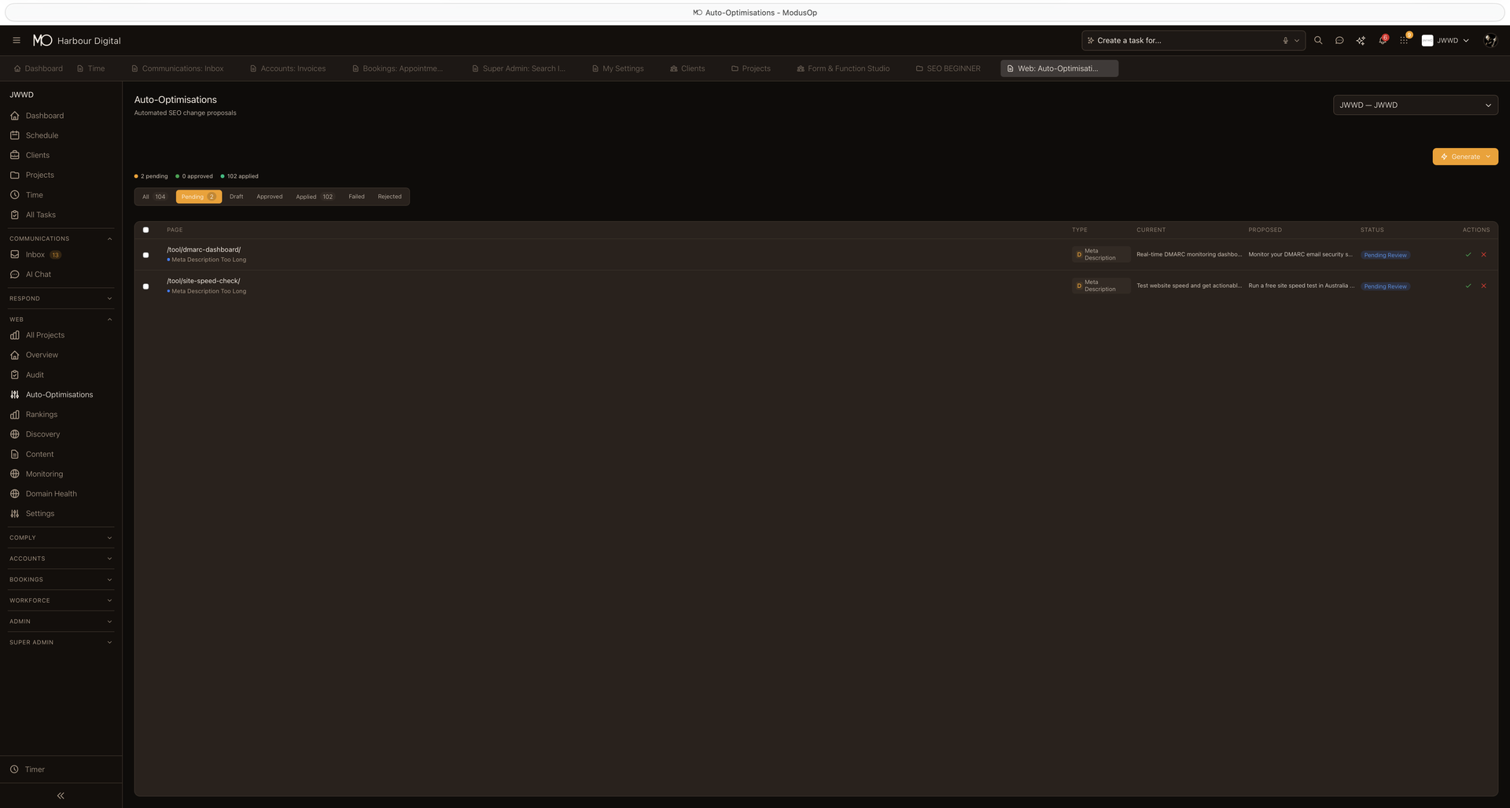Select the /tool/site-speed-check/ row checkbox
Viewport: 1510px width, 808px height.
coord(145,286)
